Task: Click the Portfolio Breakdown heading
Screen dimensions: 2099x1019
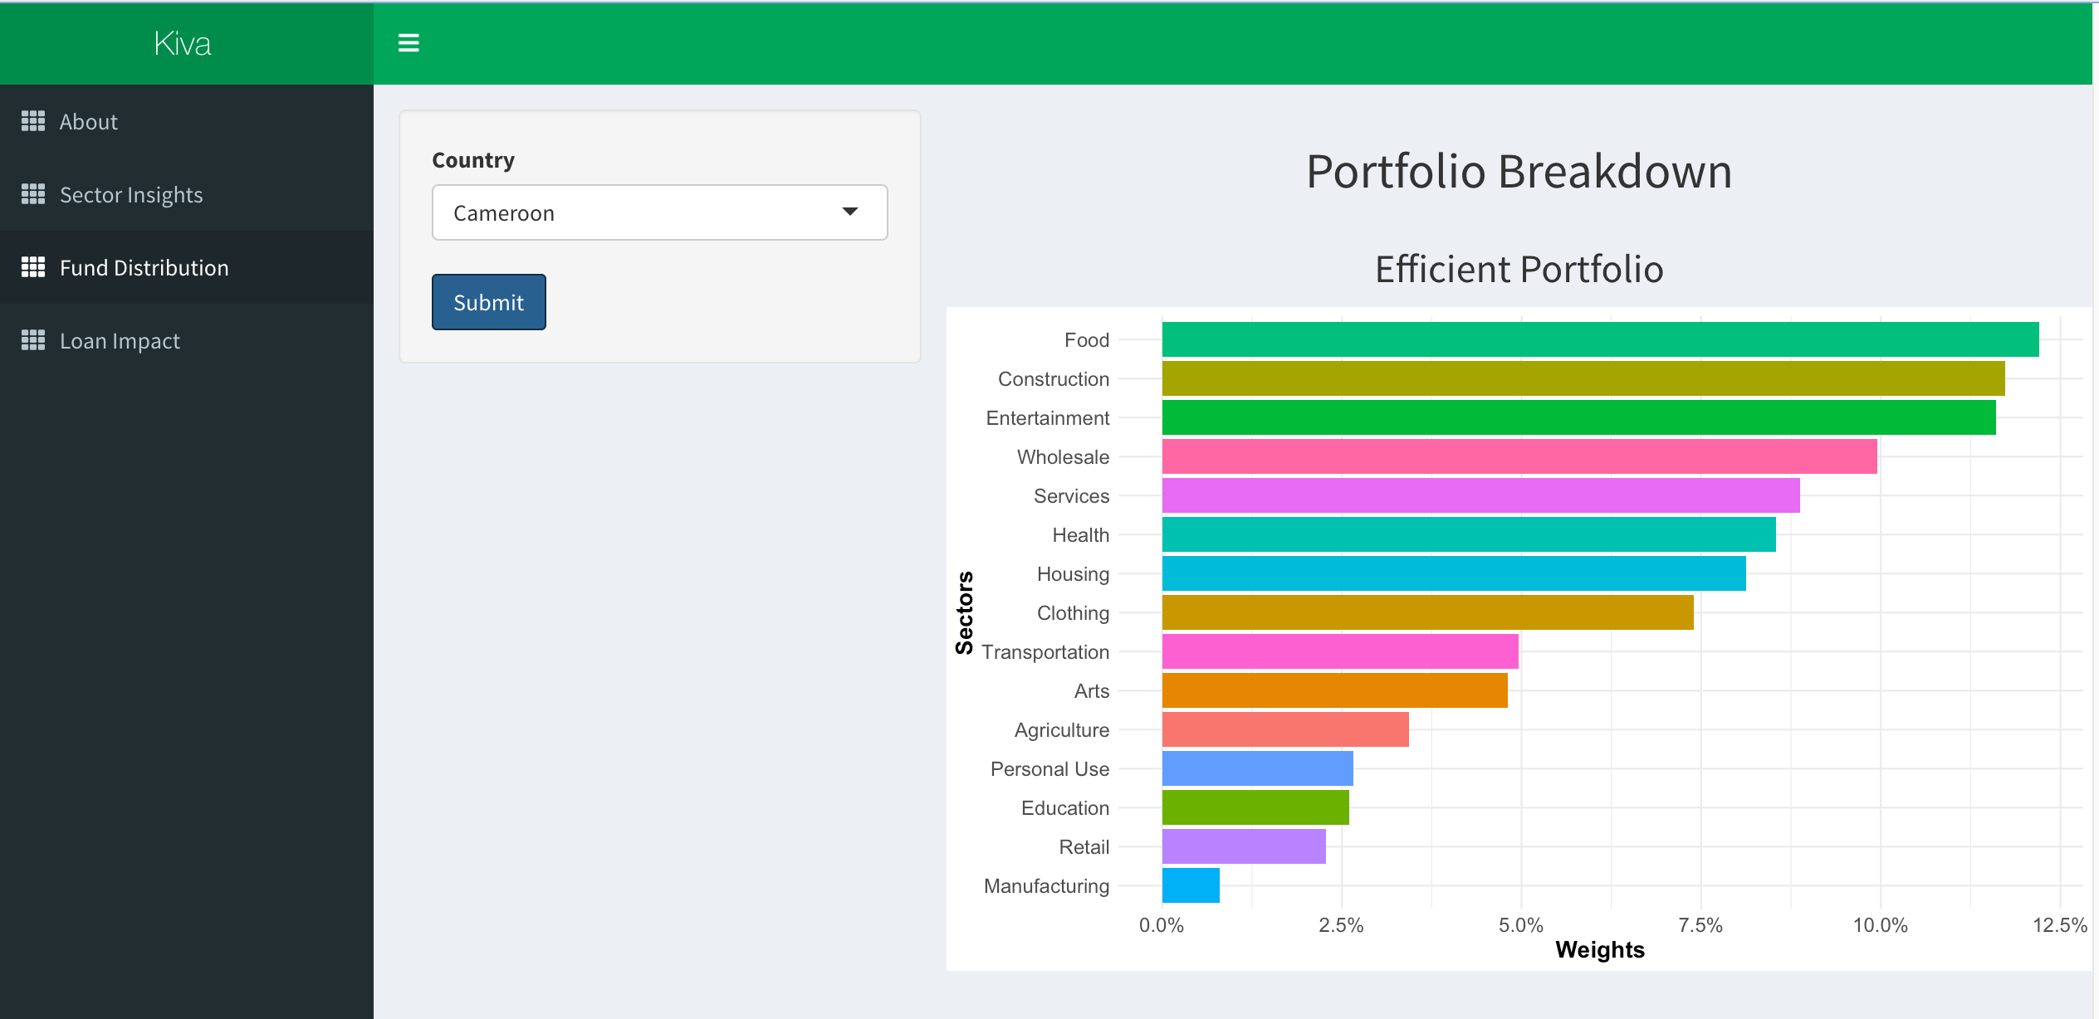Action: pyautogui.click(x=1519, y=172)
